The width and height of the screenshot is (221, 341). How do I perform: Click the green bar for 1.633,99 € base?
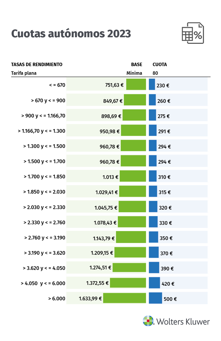(124, 298)
